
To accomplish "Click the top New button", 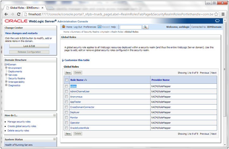I will pos(68,72).
